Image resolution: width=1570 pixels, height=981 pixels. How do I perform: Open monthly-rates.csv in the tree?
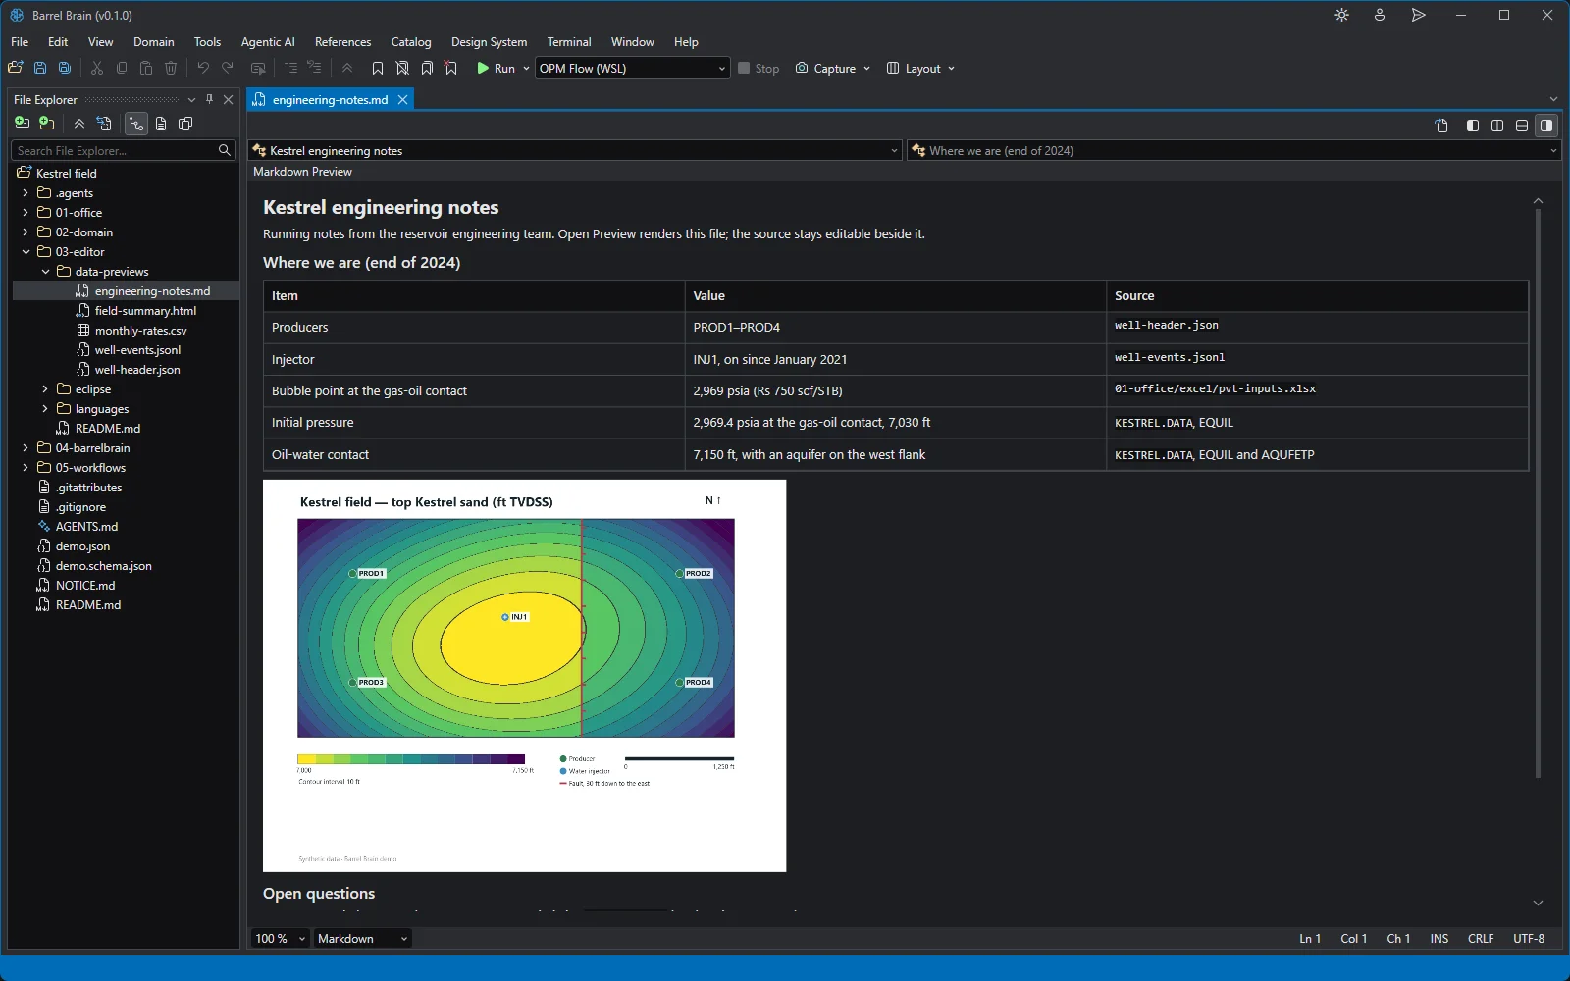[140, 331]
